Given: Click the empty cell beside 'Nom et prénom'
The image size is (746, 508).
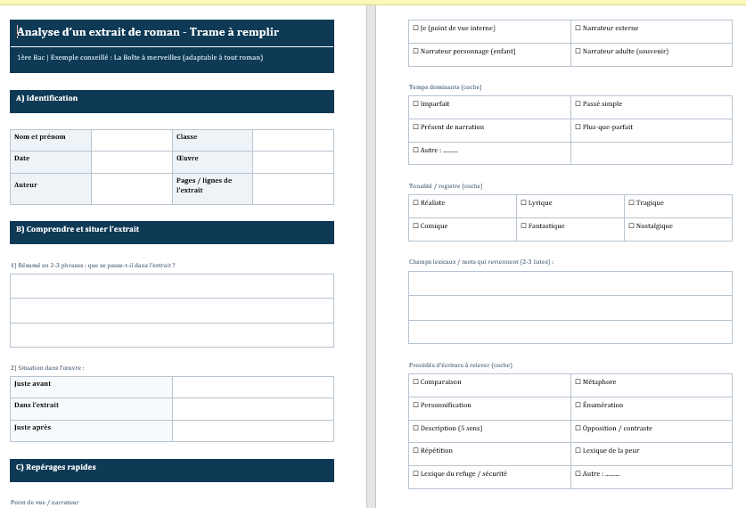Looking at the screenshot, I should (x=132, y=140).
